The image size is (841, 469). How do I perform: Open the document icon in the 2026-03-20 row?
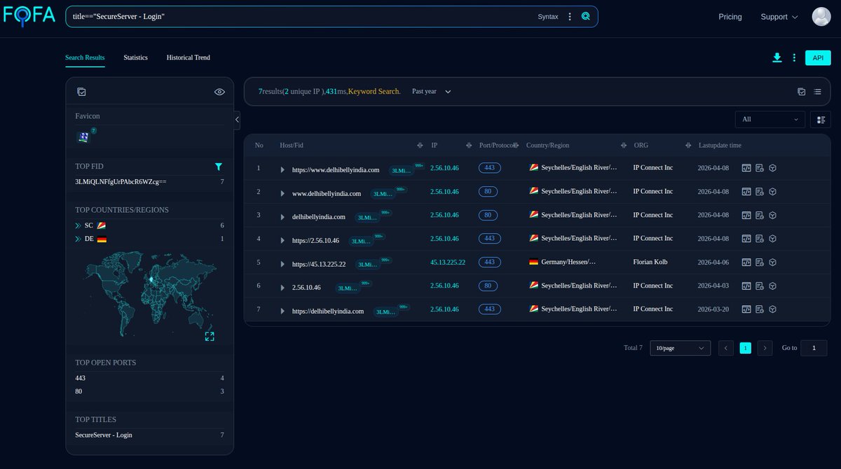tap(760, 309)
